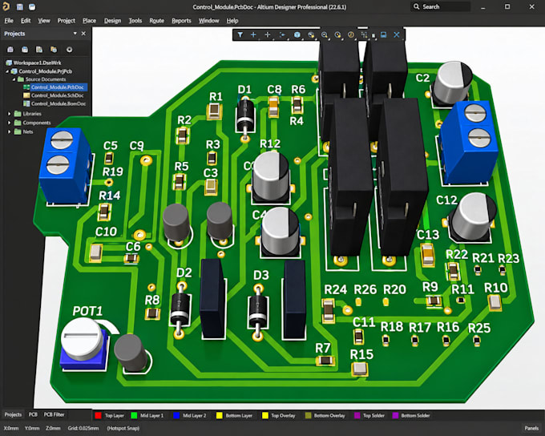
Task: Open Projects panel settings gear icon
Action: pos(70,50)
